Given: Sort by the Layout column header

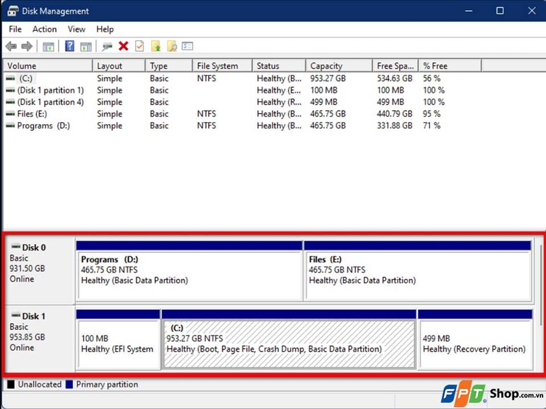Looking at the screenshot, I should 119,65.
